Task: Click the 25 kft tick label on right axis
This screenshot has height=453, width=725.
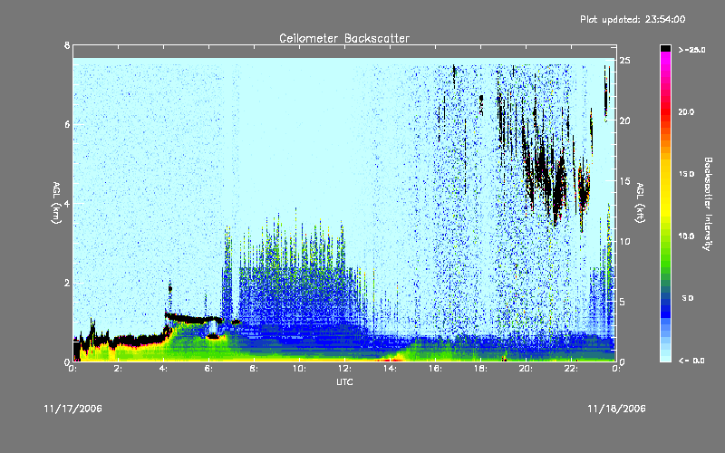Action: pos(624,61)
